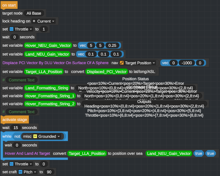This screenshot has height=176, width=220.
Task: Select the Displaced_PCI_Vector variable pill
Action: (107, 72)
